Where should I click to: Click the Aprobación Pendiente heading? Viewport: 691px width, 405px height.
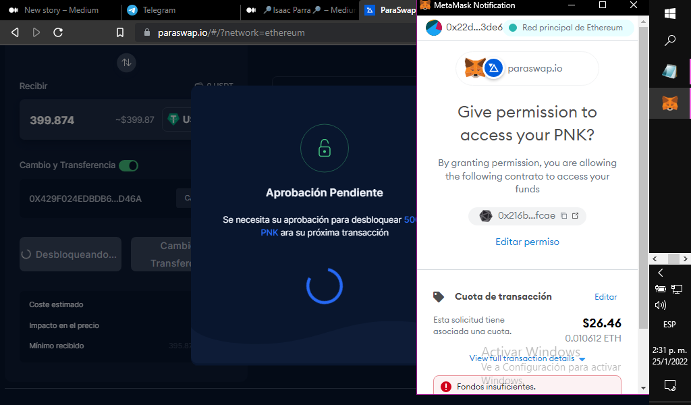325,192
